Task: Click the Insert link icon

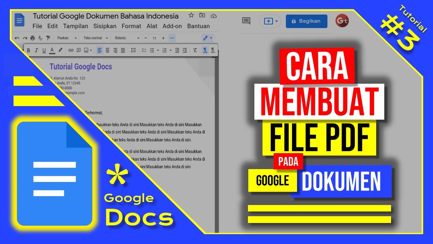Action: click(71, 50)
